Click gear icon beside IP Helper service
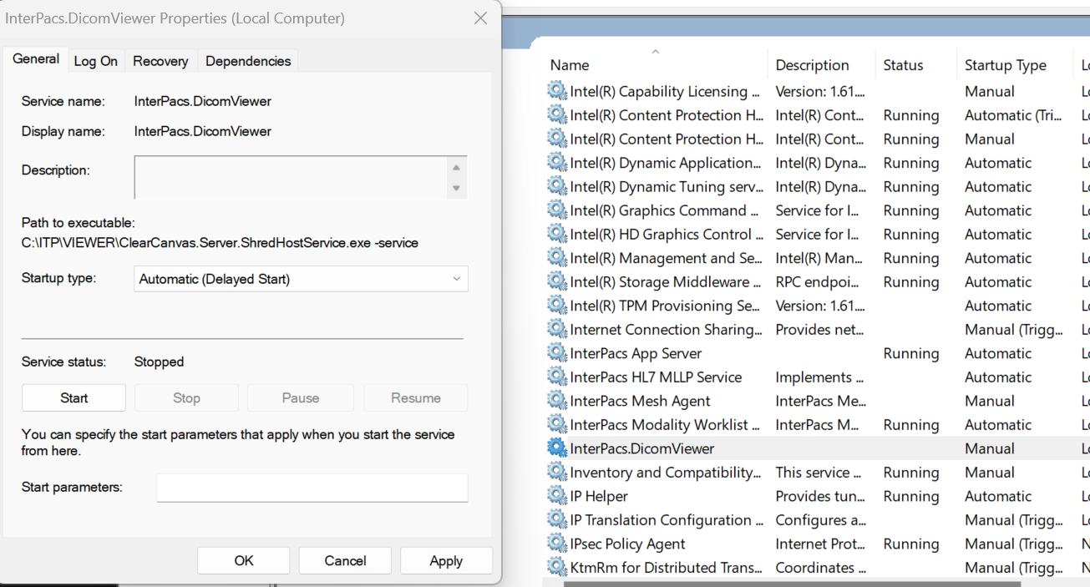1090x587 pixels. (557, 496)
